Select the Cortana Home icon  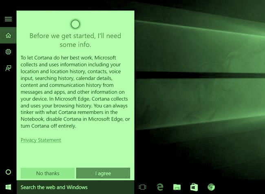(8, 35)
